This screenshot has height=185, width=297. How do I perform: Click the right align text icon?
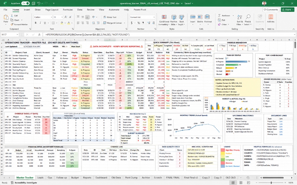87,23
